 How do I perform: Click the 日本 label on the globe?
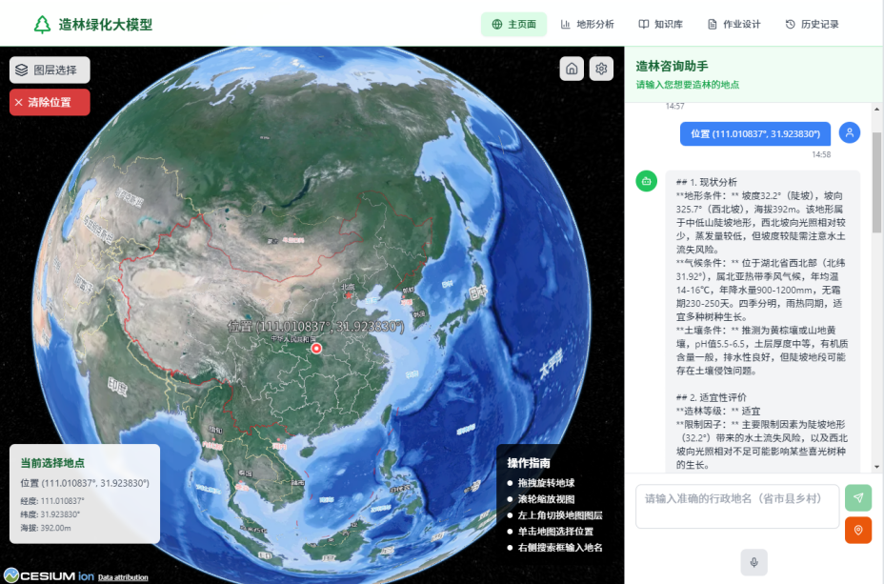(477, 293)
